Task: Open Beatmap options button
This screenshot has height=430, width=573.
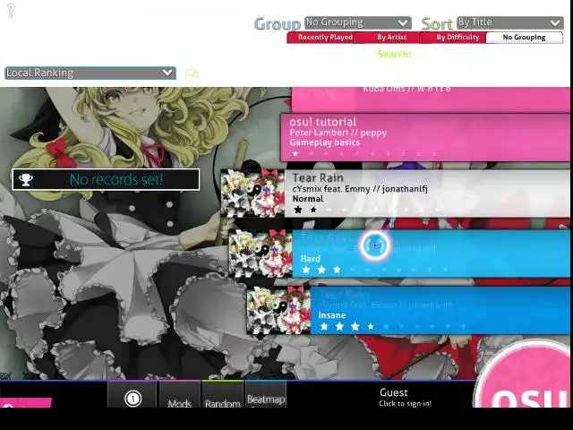Action: [266, 394]
